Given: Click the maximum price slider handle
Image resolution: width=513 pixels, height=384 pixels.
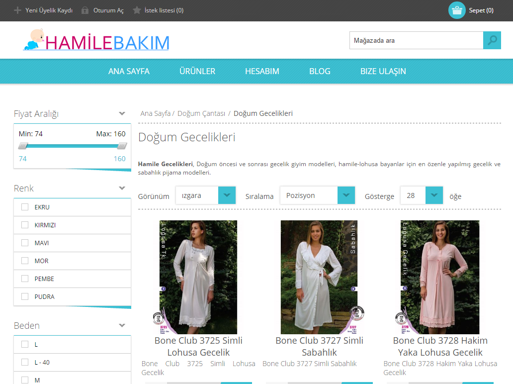Looking at the screenshot, I should 122,146.
